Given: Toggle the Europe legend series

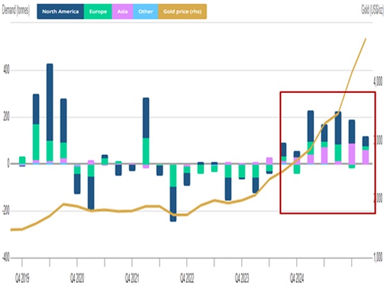Looking at the screenshot, I should pos(99,11).
